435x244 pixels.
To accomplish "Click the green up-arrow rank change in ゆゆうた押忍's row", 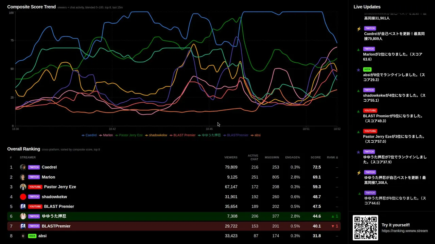I will tap(335, 216).
